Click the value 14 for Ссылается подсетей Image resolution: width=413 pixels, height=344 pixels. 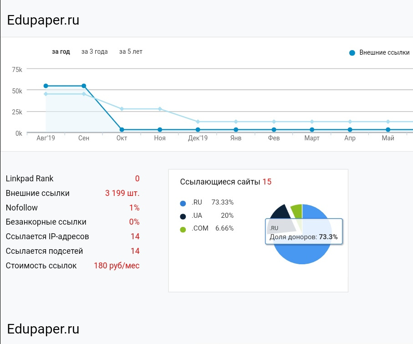pos(135,251)
